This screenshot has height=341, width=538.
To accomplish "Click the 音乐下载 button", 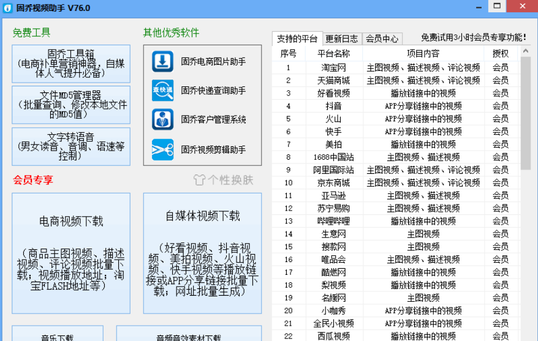I will [x=58, y=334].
